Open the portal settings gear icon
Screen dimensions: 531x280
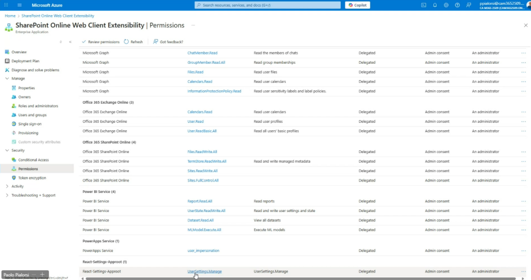tap(446, 5)
